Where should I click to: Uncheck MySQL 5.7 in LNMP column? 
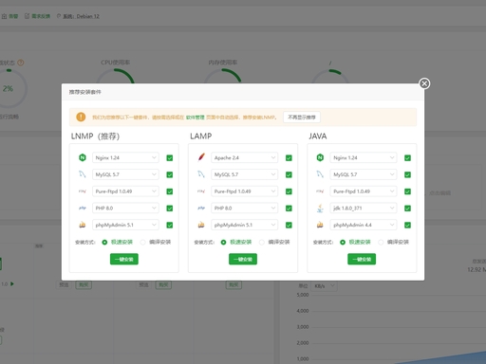point(170,174)
